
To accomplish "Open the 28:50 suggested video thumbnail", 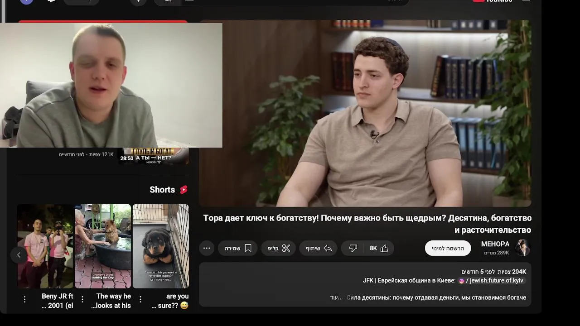I will 153,156.
